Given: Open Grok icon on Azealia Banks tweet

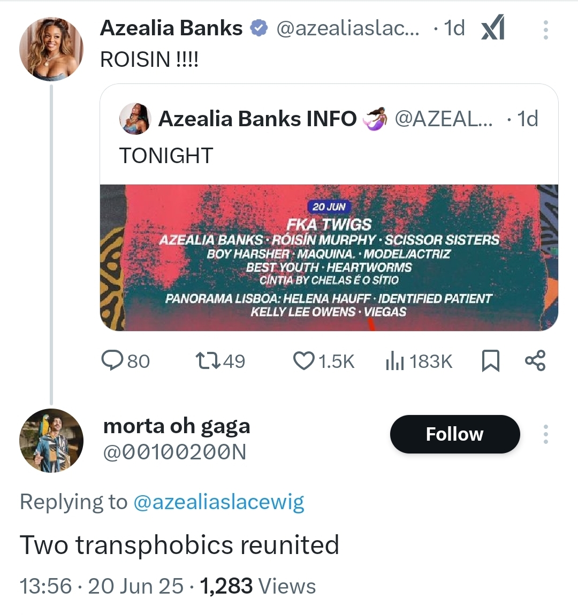Looking at the screenshot, I should pos(493,27).
